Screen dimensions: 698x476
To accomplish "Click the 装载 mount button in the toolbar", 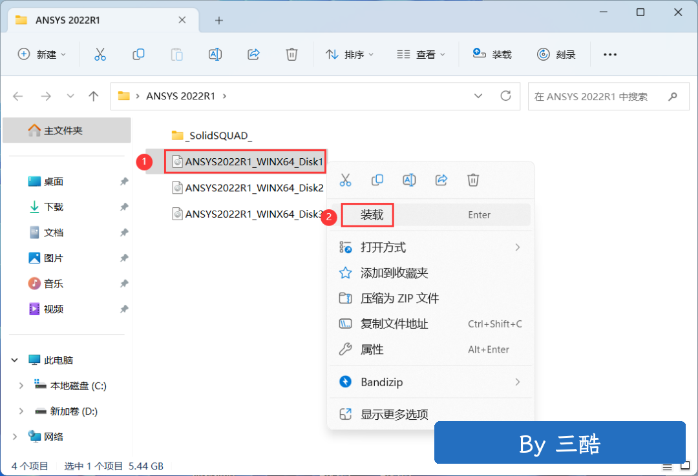I will click(492, 54).
